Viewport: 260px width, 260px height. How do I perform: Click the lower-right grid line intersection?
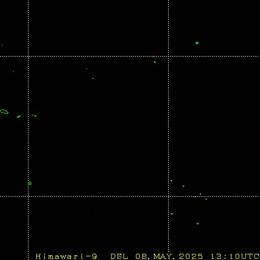point(169,196)
